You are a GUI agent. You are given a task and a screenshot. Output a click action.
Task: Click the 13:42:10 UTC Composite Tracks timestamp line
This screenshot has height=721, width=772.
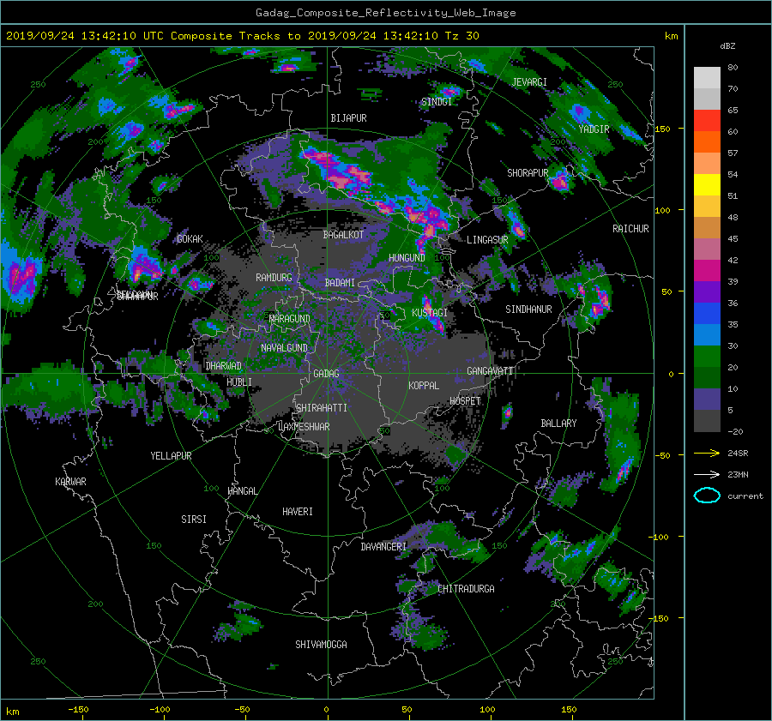coord(242,36)
